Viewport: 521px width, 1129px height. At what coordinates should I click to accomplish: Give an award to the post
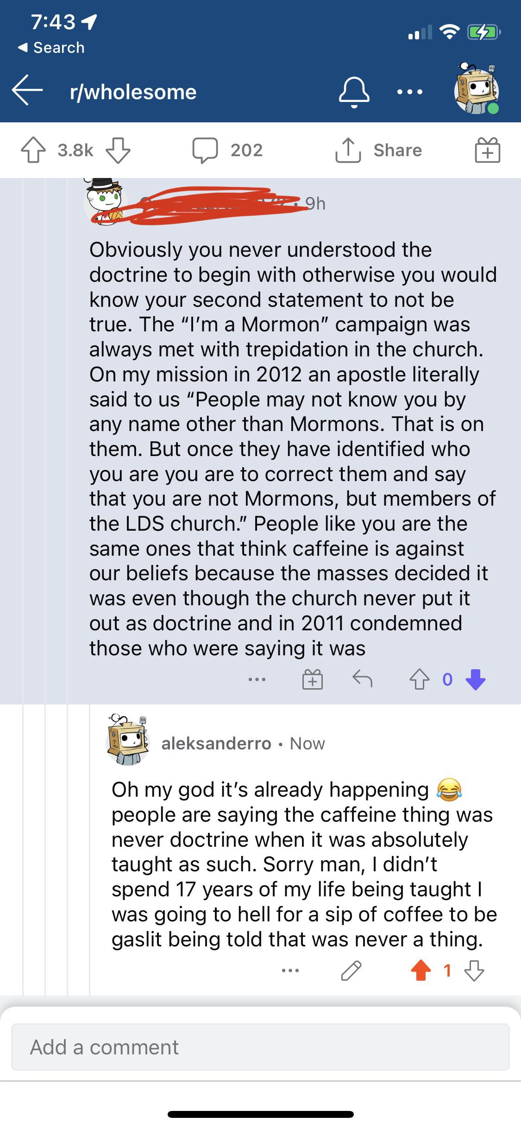point(487,150)
